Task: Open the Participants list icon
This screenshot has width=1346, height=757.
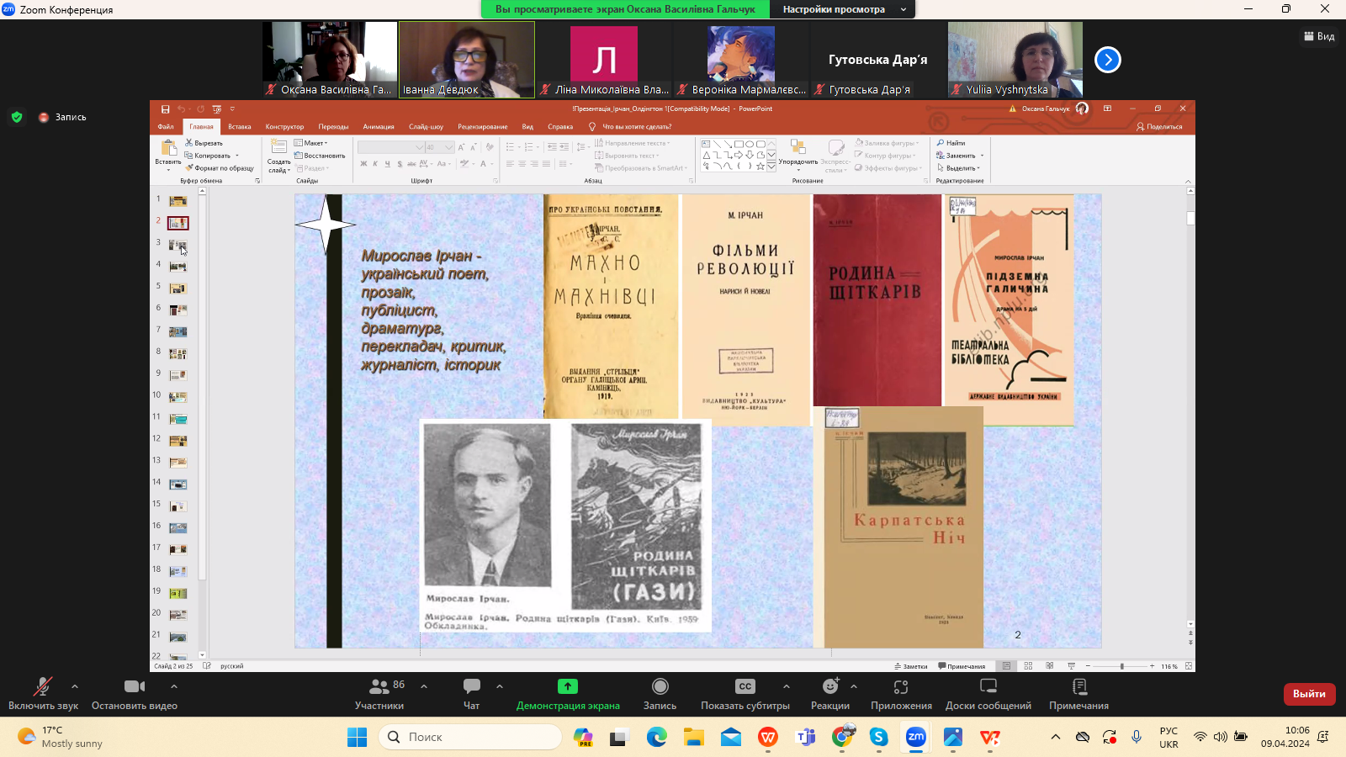Action: (x=379, y=686)
